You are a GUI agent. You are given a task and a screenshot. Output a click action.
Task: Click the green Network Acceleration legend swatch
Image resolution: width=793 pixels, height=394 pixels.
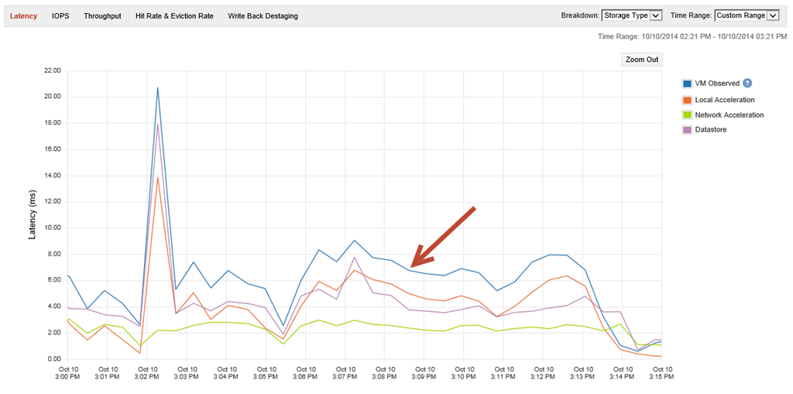point(687,115)
